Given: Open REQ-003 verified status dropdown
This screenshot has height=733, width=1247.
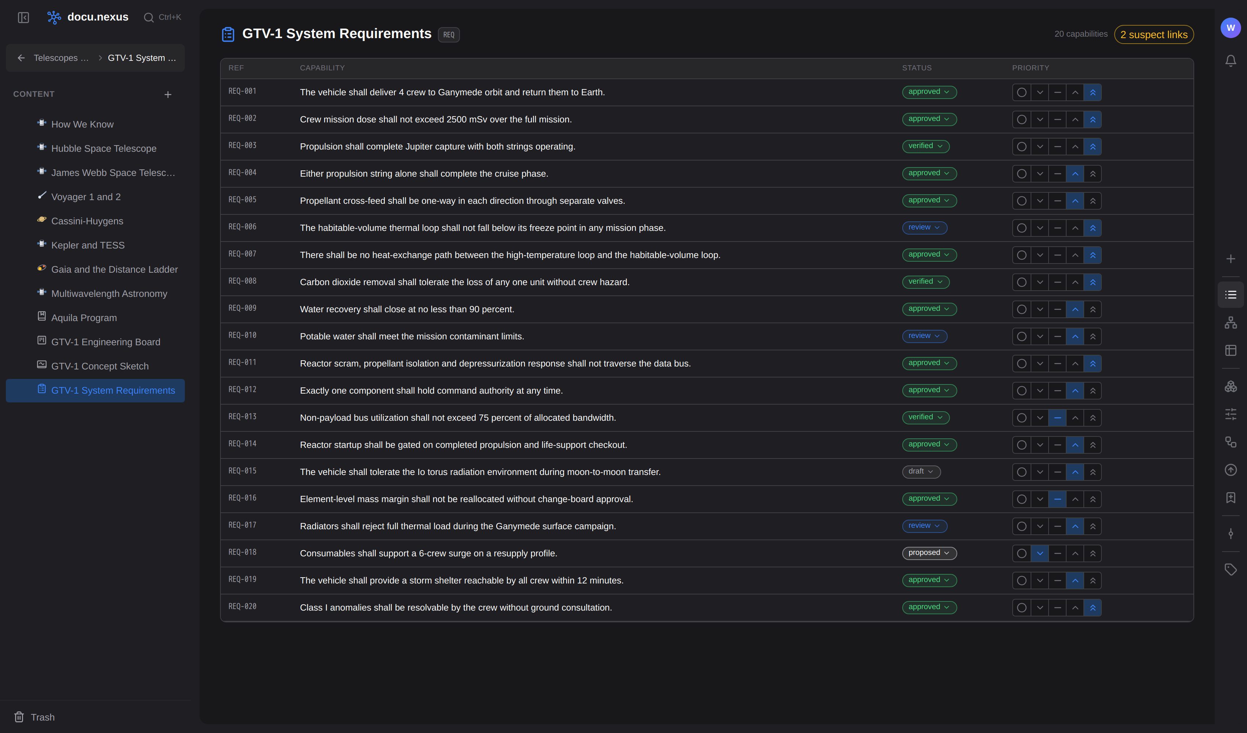Looking at the screenshot, I should tap(925, 146).
